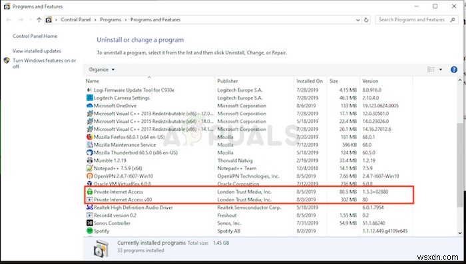Click the Visual C++ 2015 Redistributable icon

[89, 121]
